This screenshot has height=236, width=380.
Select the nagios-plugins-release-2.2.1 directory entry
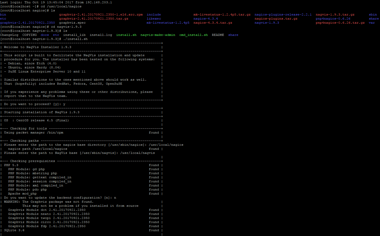pyautogui.click(x=283, y=14)
